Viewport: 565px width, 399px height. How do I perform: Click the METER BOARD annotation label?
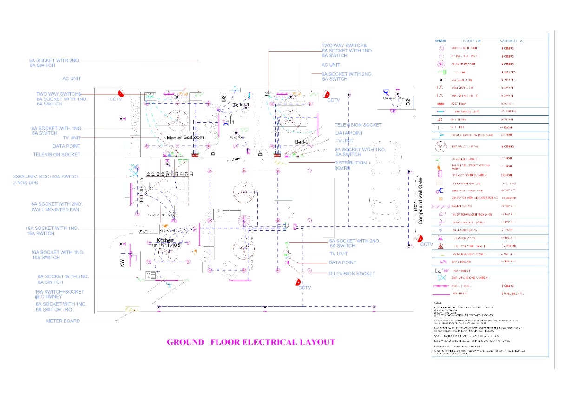(63, 321)
